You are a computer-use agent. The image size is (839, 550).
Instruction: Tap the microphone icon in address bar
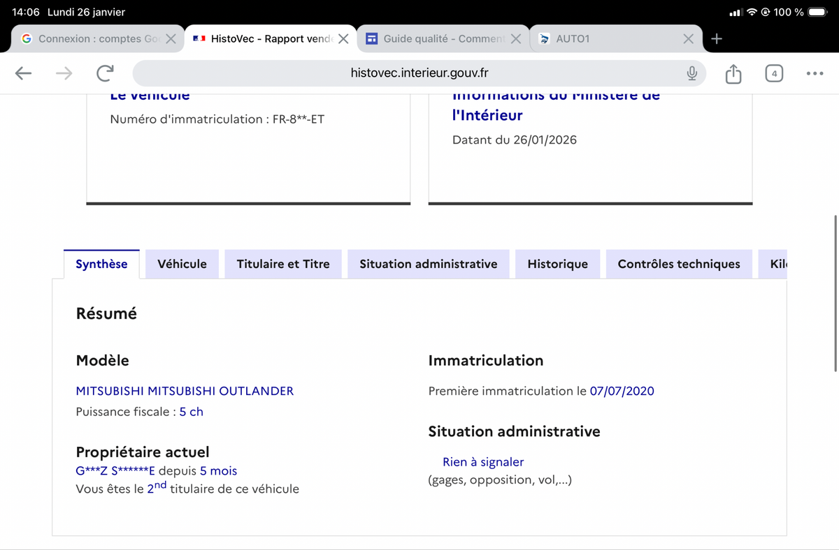pyautogui.click(x=691, y=73)
